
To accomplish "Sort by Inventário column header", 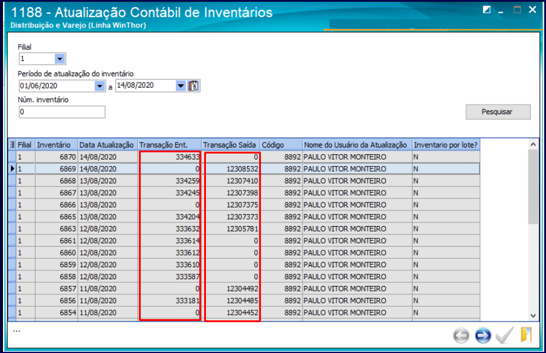I will pos(56,145).
